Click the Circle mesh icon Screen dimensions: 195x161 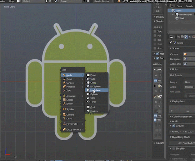point(88,83)
